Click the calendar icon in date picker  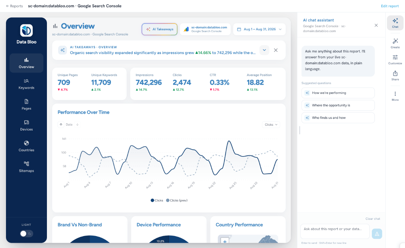coord(239,29)
